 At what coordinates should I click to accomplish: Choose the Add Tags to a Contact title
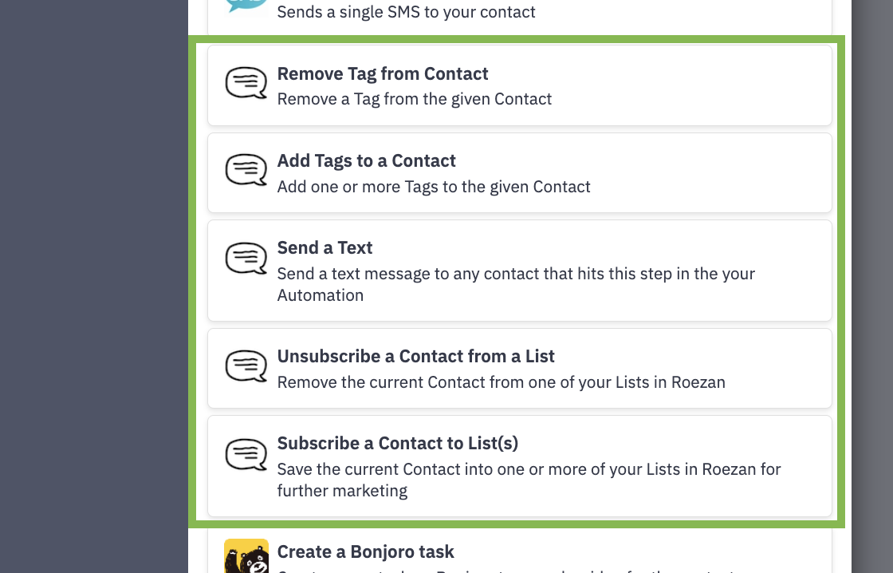click(366, 160)
